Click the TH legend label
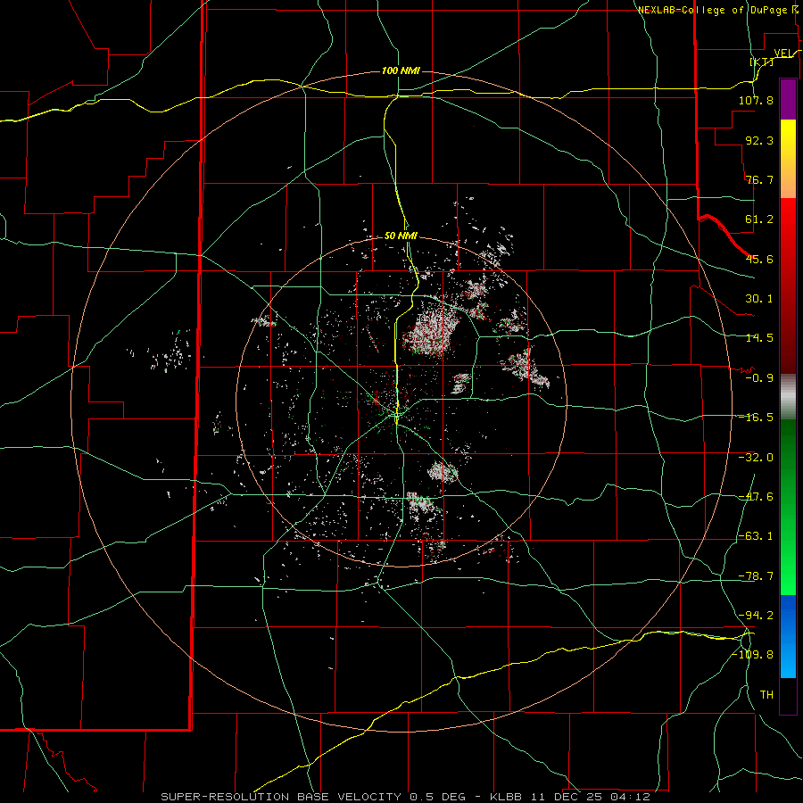 coord(766,695)
